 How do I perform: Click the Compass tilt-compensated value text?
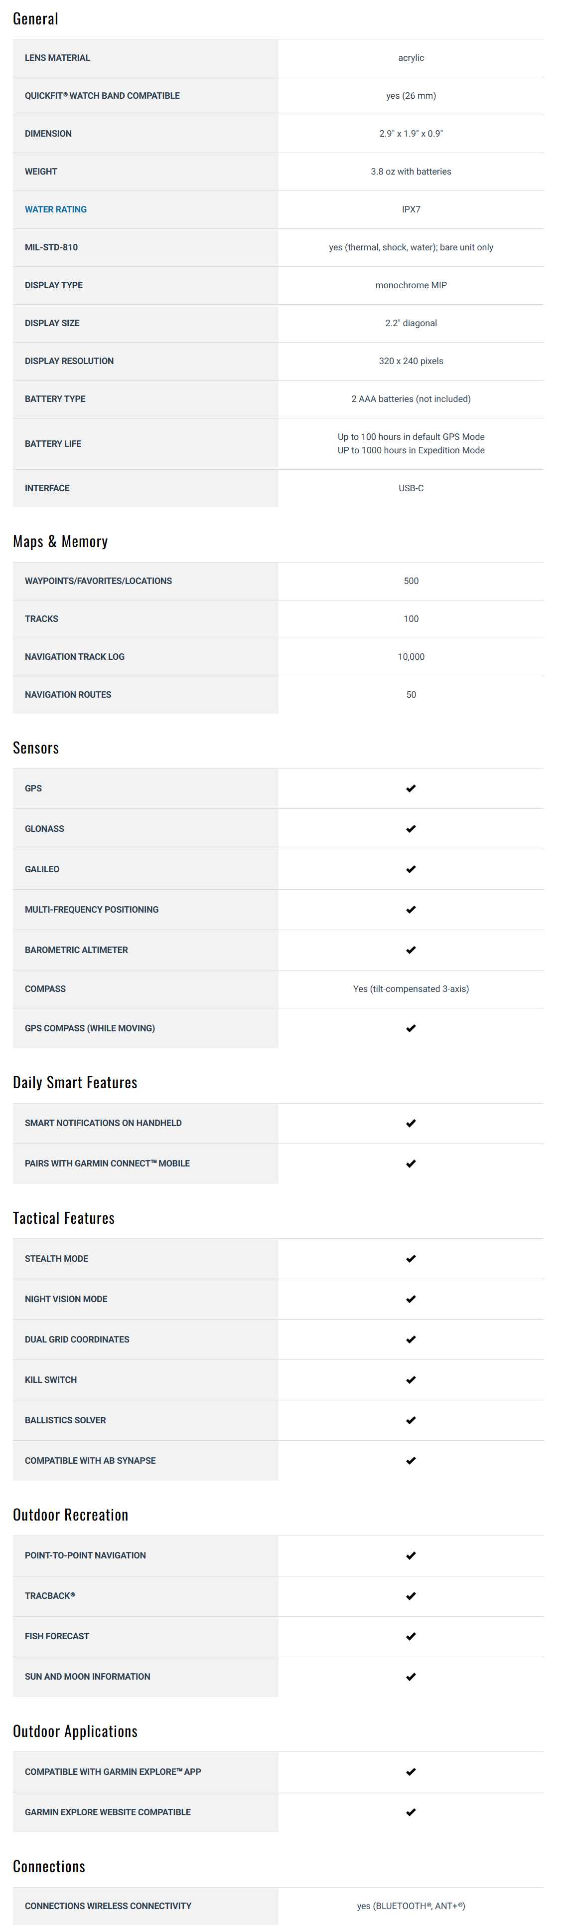411,989
